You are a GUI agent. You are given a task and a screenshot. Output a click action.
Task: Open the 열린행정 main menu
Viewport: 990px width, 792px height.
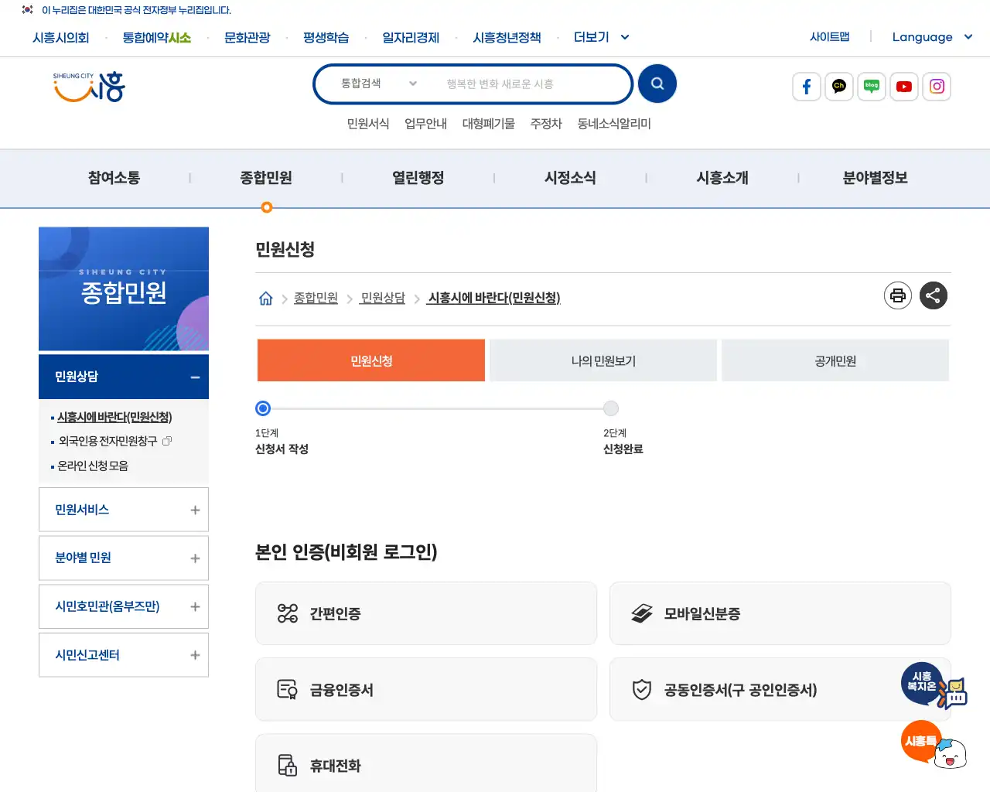pyautogui.click(x=418, y=178)
